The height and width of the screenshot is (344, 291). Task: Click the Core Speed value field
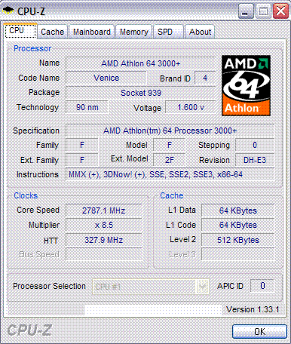[x=104, y=210]
